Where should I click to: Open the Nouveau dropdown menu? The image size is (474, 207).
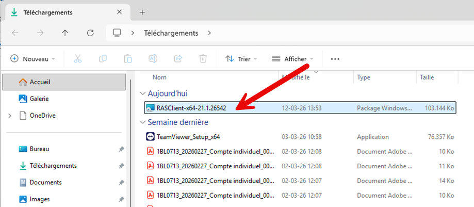pos(32,59)
